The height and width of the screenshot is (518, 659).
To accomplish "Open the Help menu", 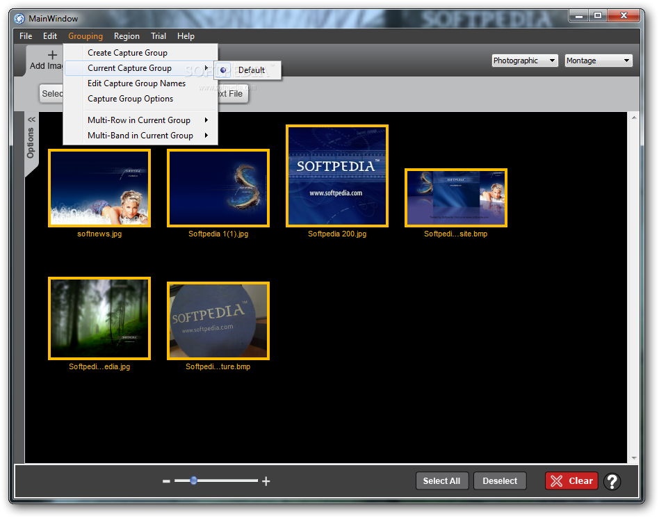I will tap(186, 36).
